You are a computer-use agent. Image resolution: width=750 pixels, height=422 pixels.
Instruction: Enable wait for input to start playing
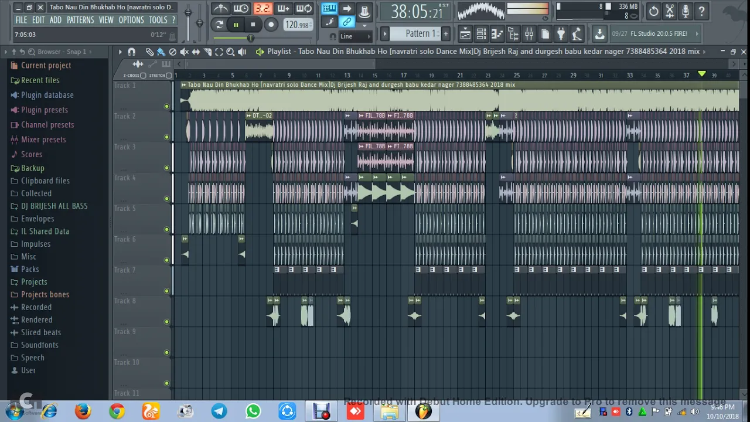pyautogui.click(x=241, y=8)
